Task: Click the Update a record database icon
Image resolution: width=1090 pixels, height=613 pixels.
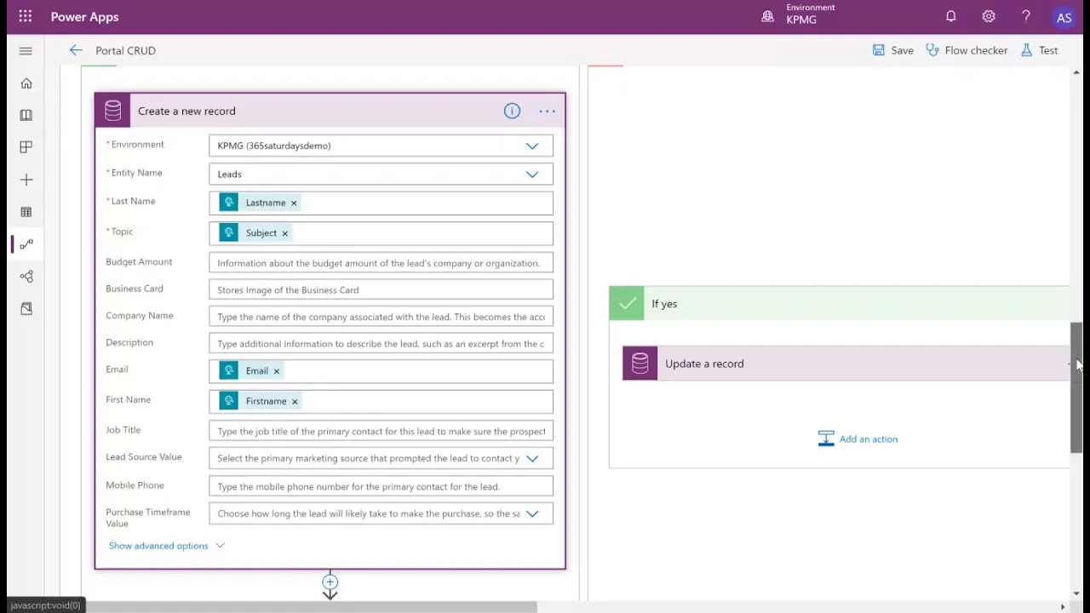Action: 640,364
